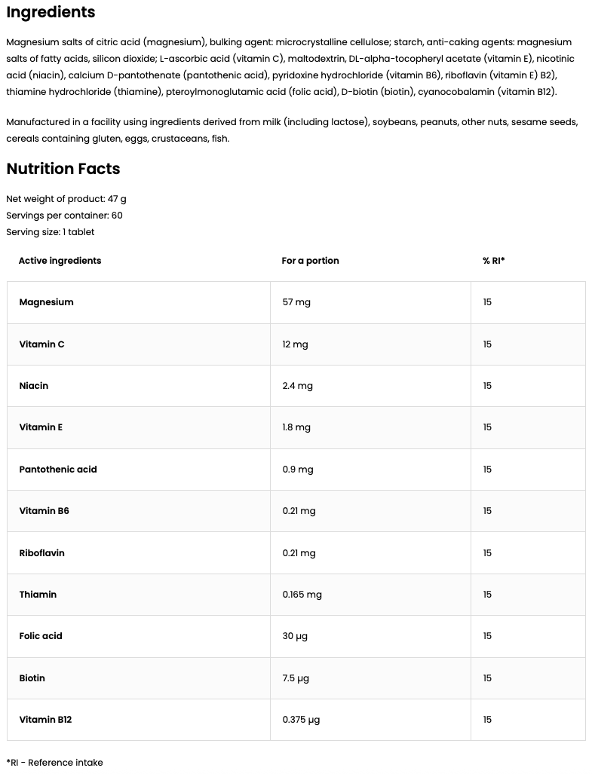This screenshot has width=592, height=774.
Task: Select the Riboflavin row label
Action: (41, 553)
